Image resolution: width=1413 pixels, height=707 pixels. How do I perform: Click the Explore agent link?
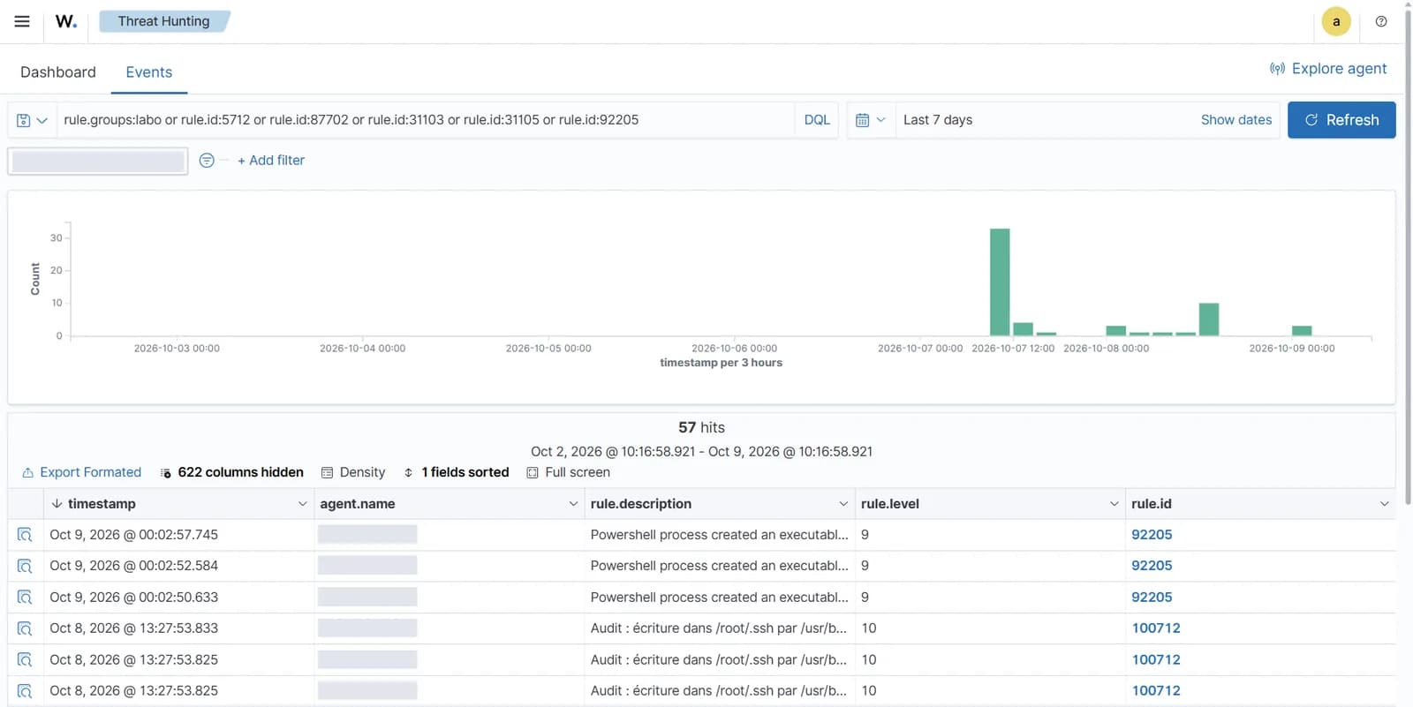coord(1328,69)
